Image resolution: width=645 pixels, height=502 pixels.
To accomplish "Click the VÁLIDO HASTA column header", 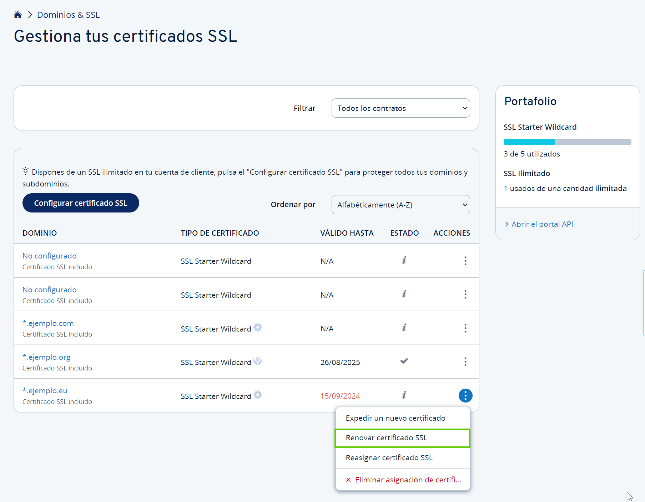I will pyautogui.click(x=347, y=233).
